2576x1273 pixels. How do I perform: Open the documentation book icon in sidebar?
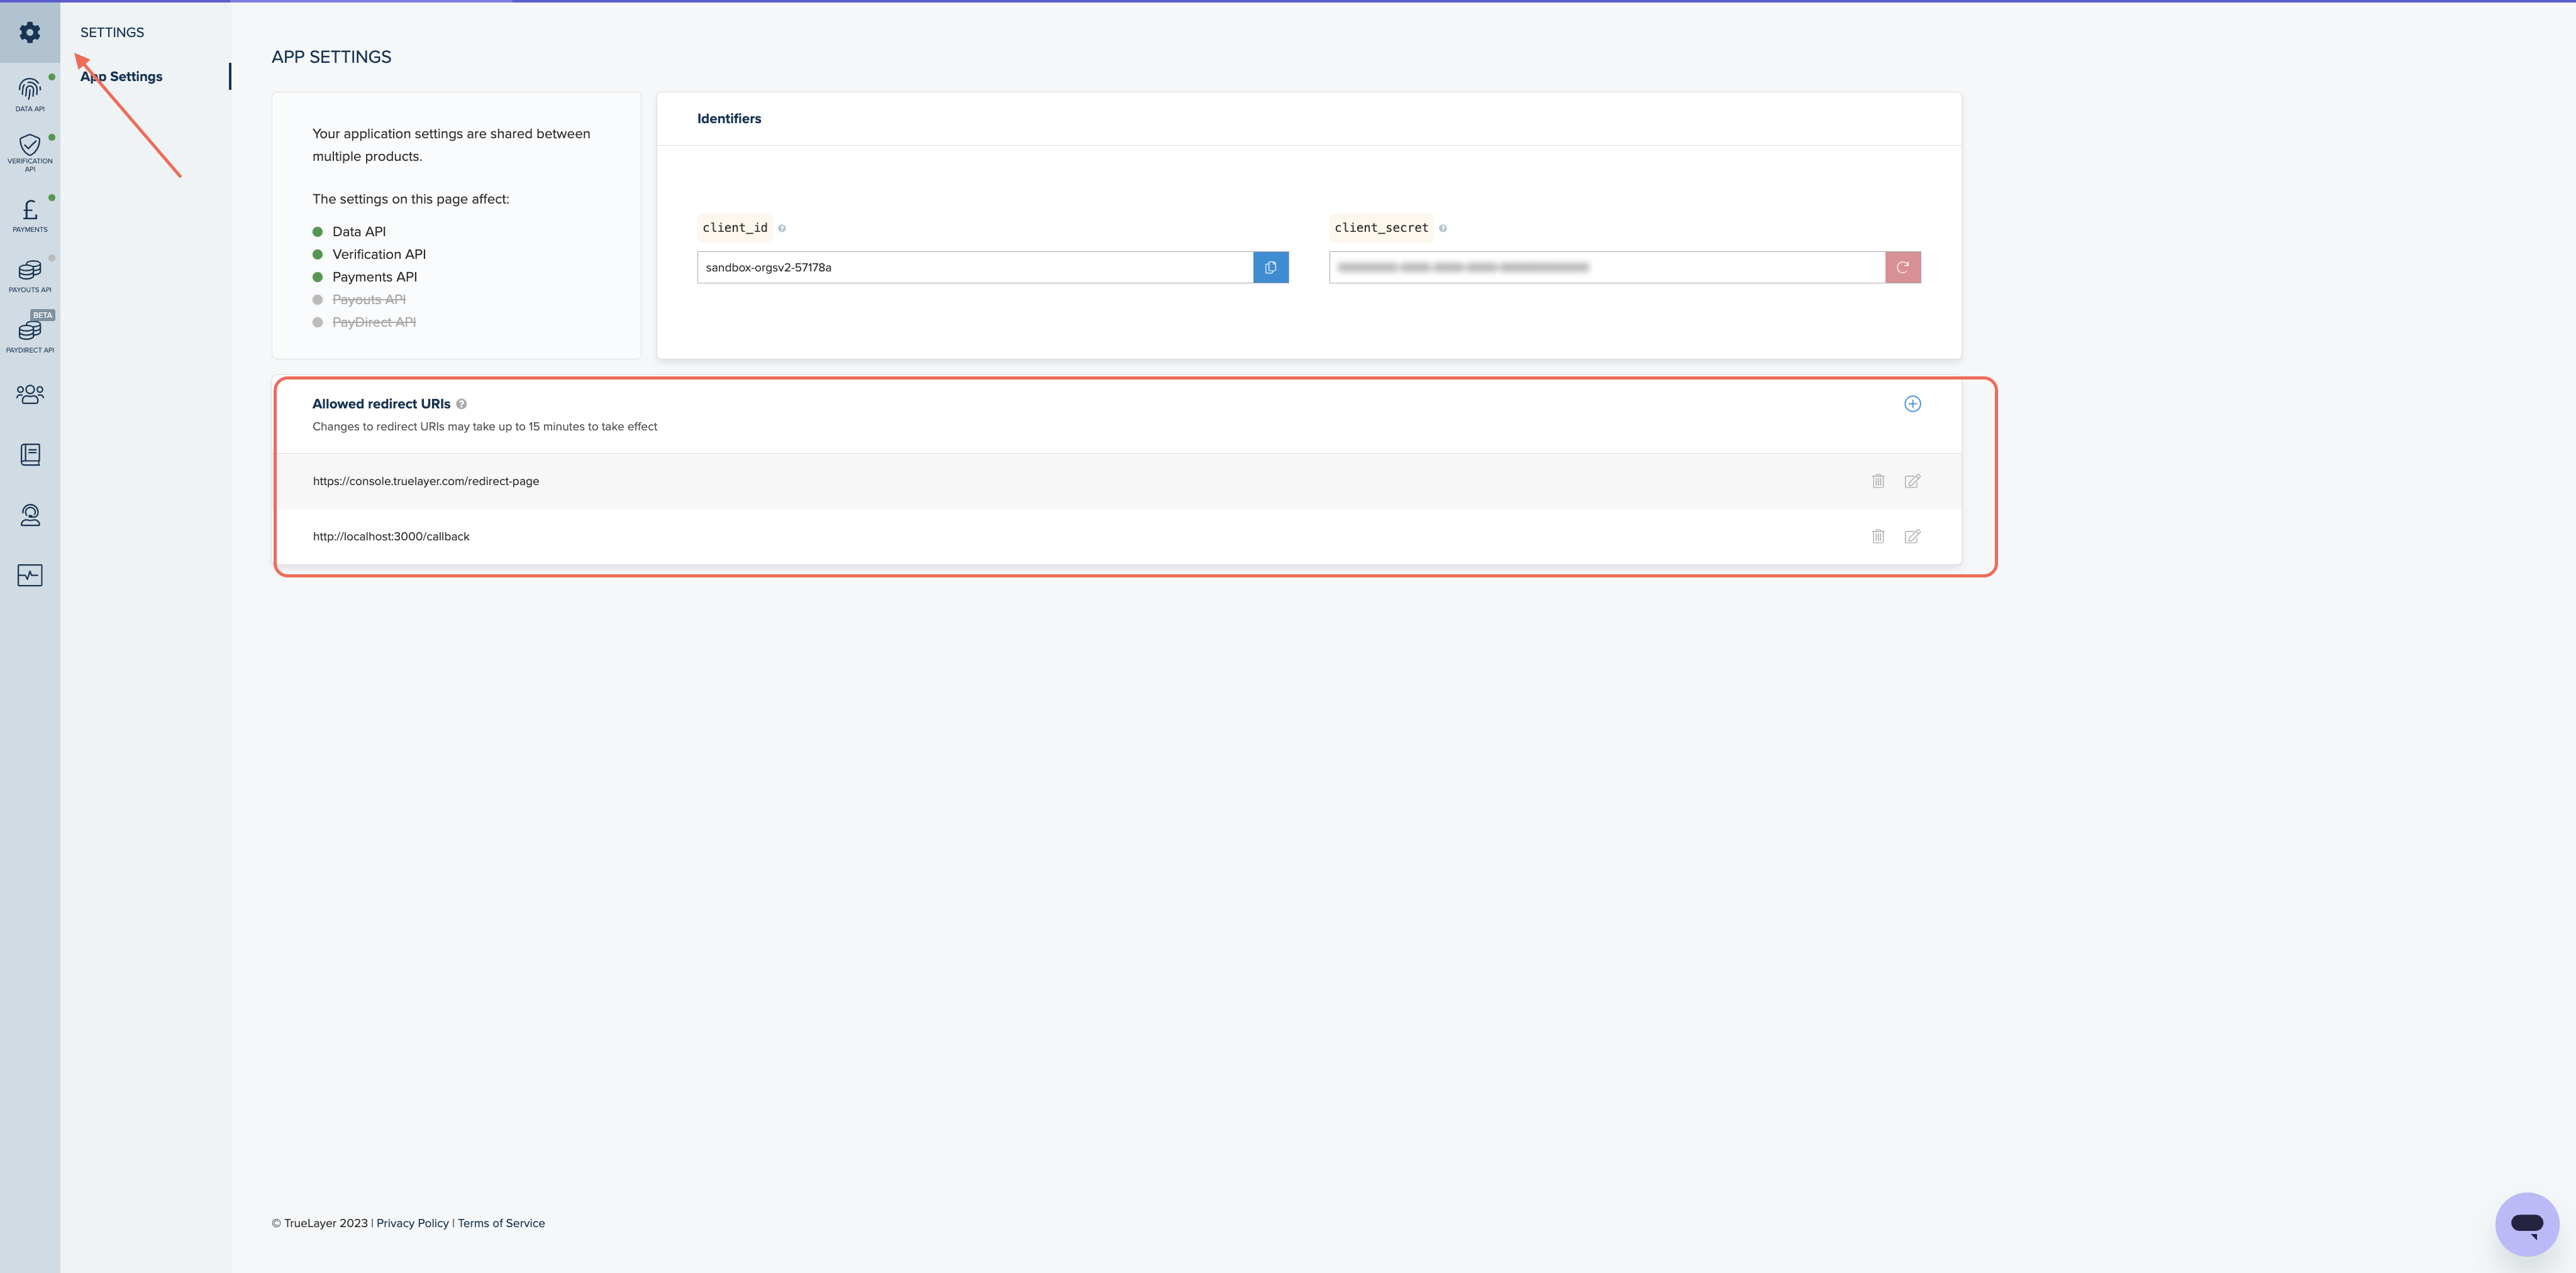30,455
